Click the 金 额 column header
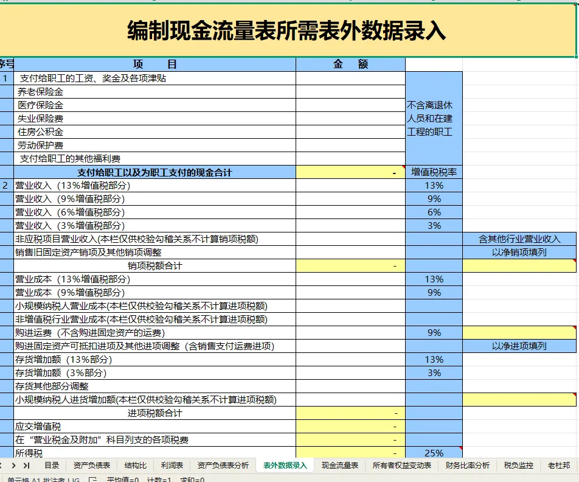This screenshot has height=482, width=579. [x=350, y=65]
